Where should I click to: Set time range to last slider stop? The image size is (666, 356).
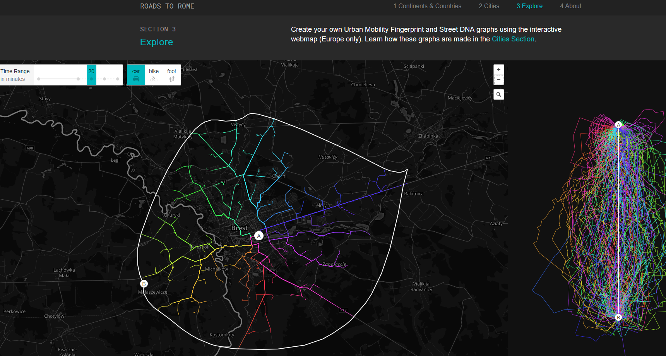[x=118, y=79]
